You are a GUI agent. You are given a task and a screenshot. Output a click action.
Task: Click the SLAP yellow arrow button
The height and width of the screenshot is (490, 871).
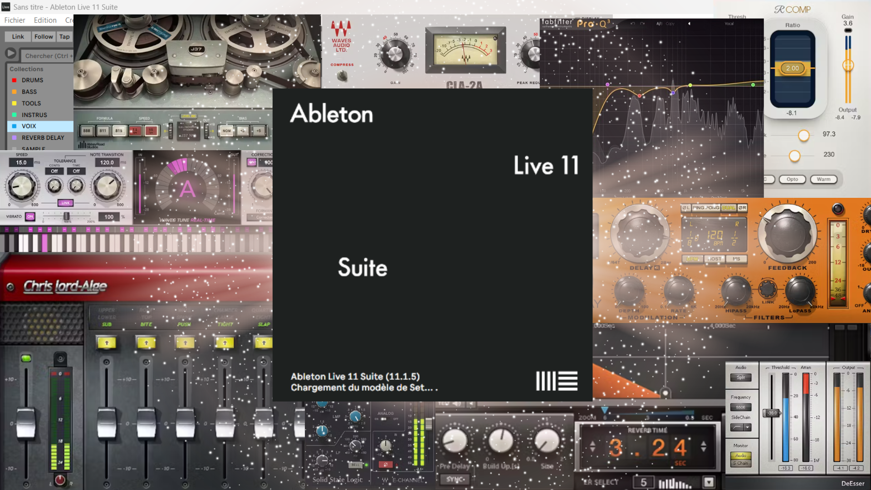tap(264, 343)
